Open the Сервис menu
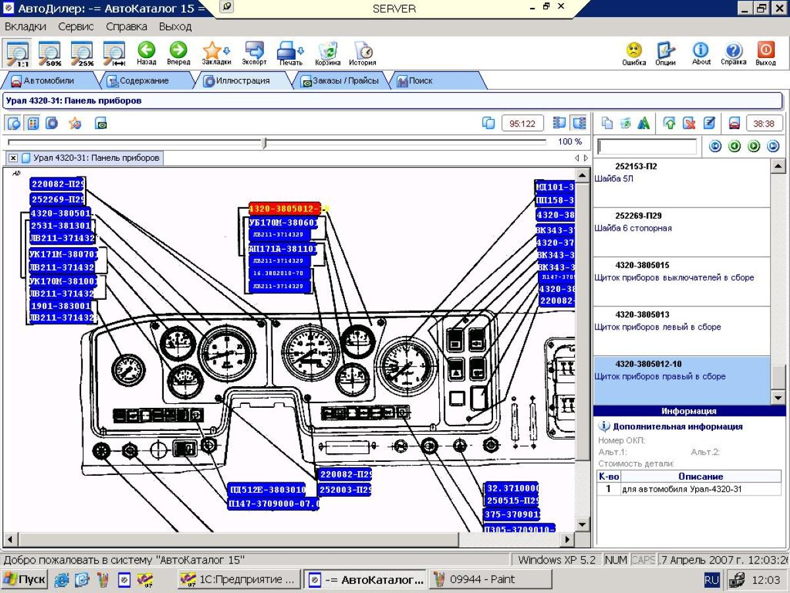Screen dimensions: 790x593 pos(76,27)
